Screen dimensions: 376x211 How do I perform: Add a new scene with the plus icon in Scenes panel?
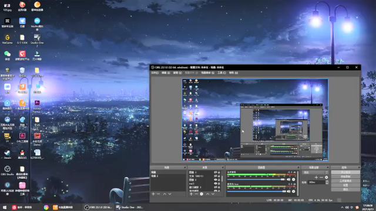coord(153,194)
